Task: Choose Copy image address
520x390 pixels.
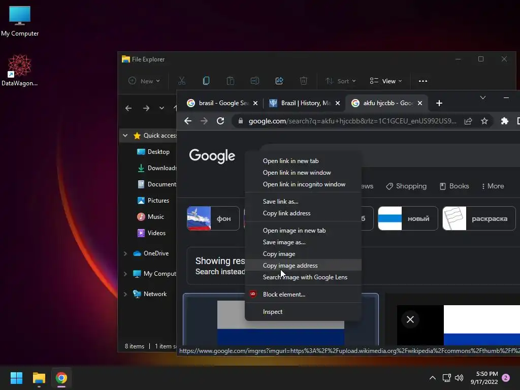Action: tap(303, 265)
